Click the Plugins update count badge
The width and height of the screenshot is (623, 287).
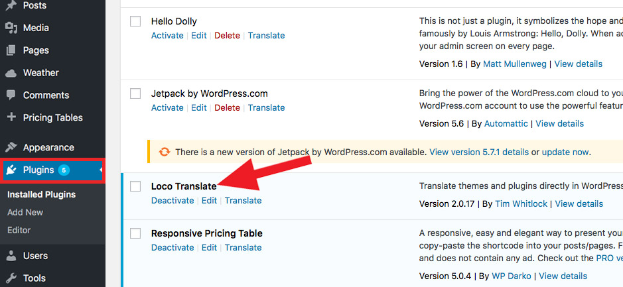(64, 170)
